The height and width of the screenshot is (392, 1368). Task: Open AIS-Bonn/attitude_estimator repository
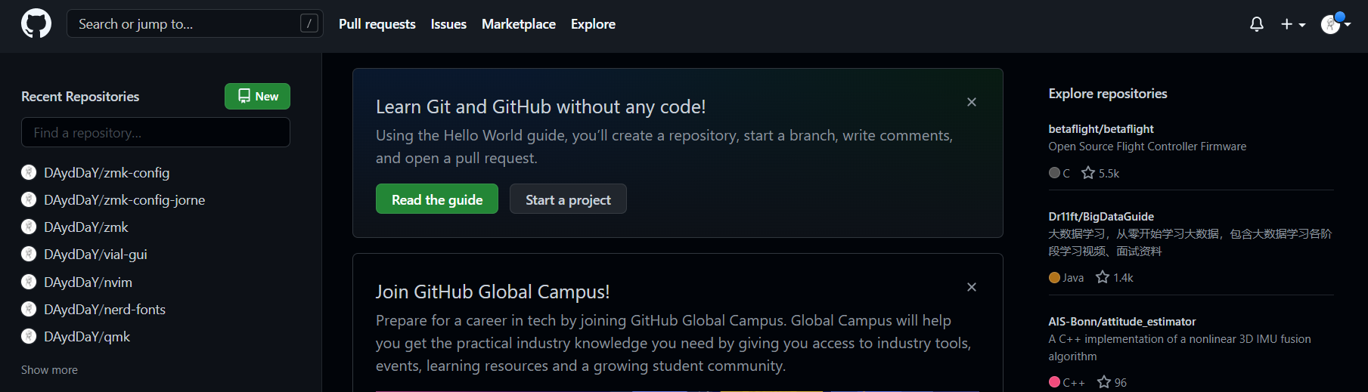[1122, 322]
